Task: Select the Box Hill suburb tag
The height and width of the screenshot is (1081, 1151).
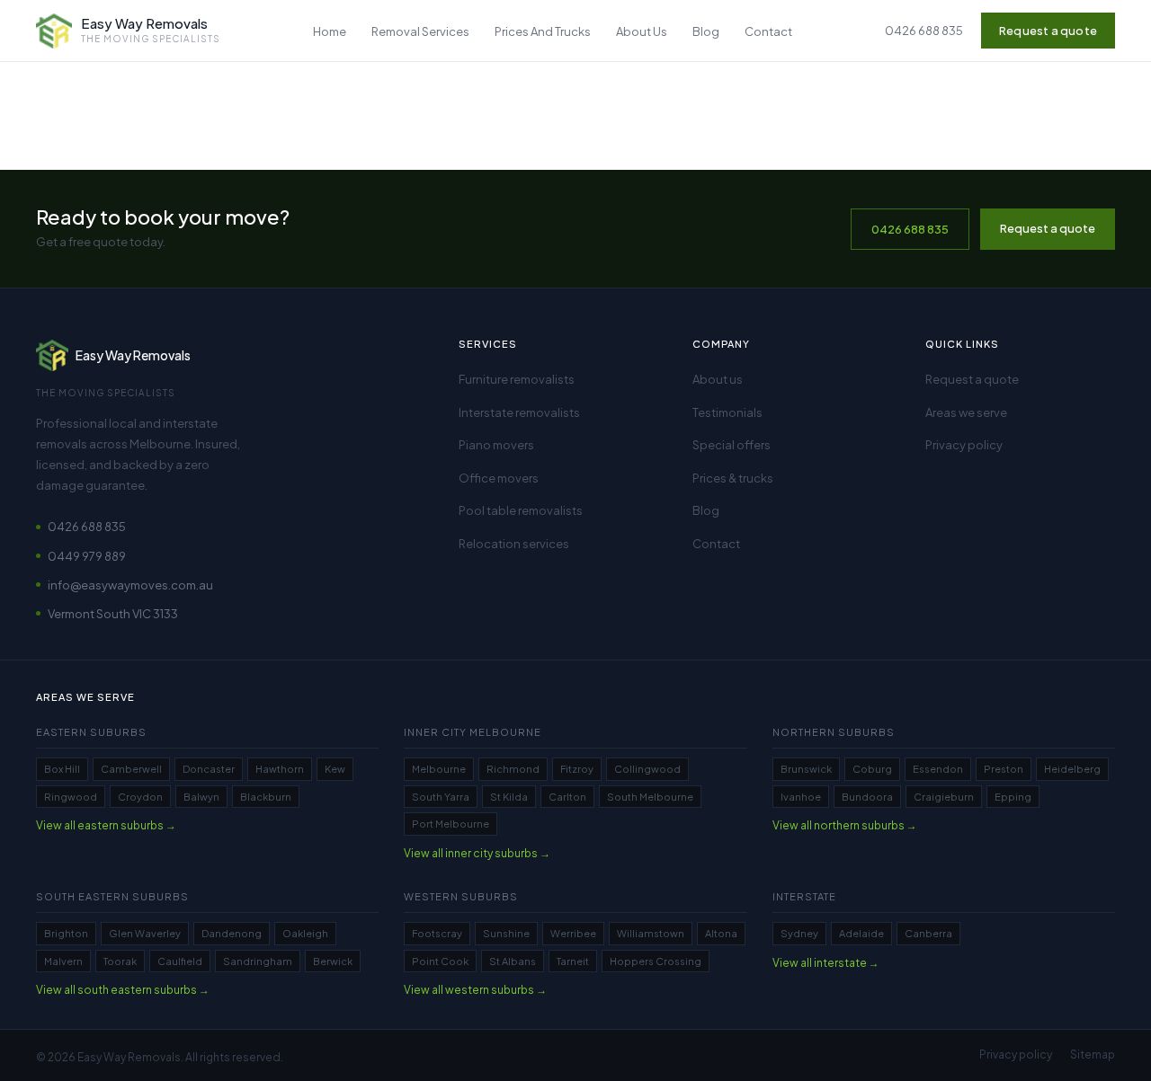Action: 62,769
